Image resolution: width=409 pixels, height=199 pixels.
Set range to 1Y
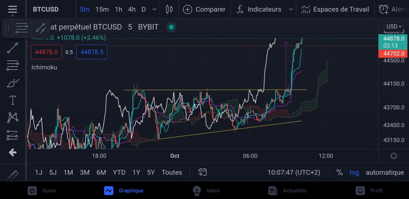[136, 172]
